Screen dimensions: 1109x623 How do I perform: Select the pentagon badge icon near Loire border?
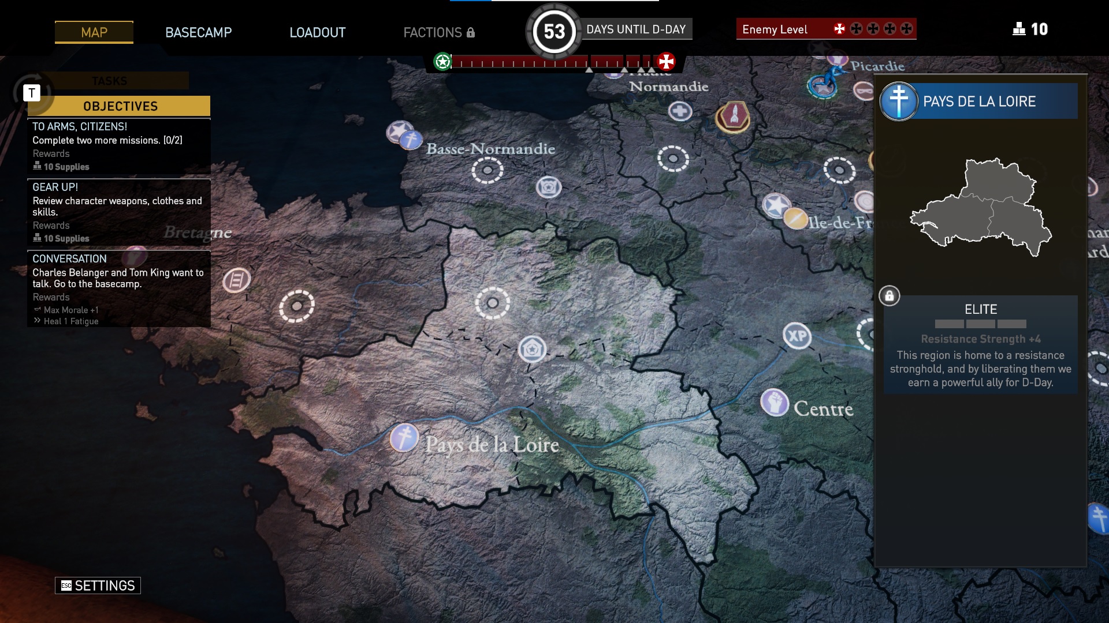532,349
